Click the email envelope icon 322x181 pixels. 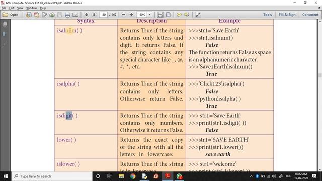(75, 15)
